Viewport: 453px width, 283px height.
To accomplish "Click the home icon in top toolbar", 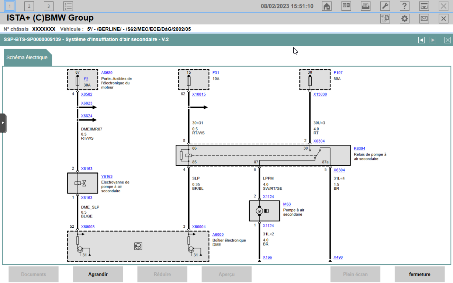I will (326, 6).
